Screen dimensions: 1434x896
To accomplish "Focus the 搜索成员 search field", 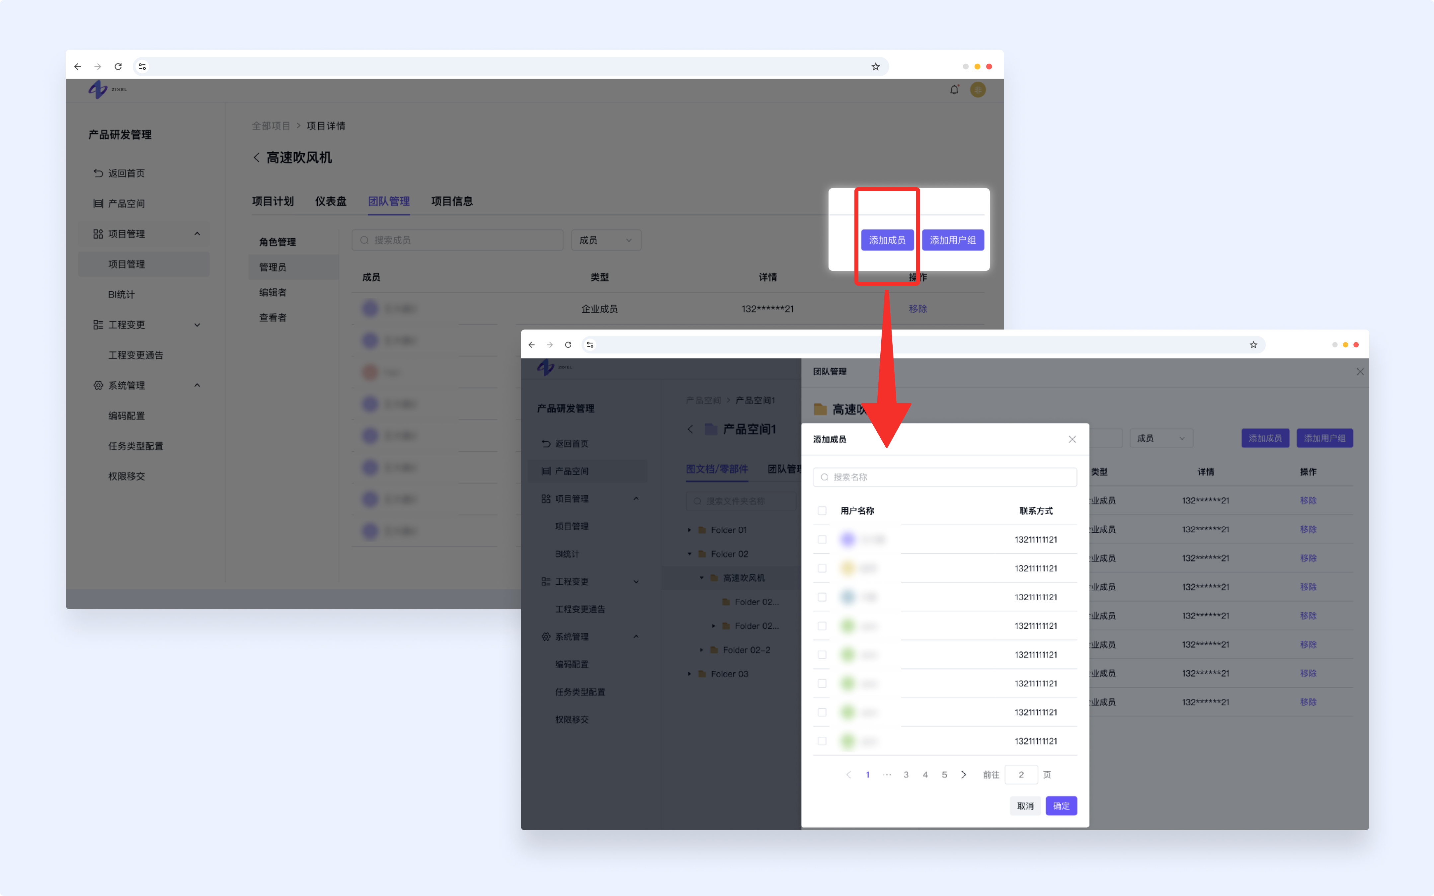I will [457, 240].
